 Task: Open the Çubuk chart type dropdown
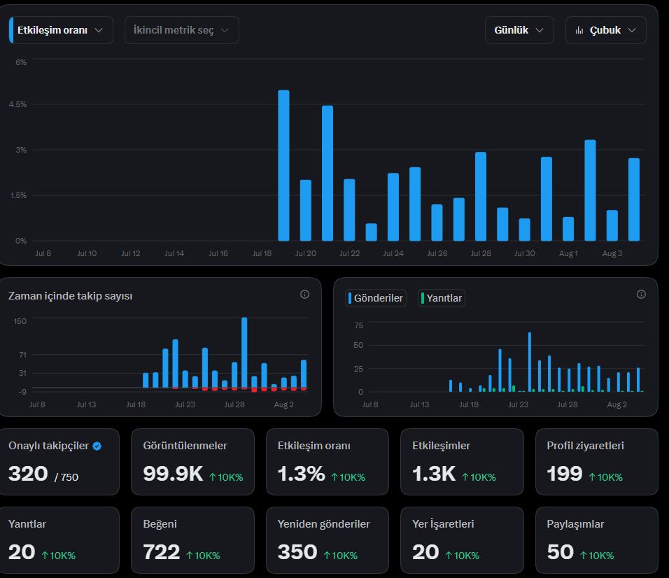point(606,30)
